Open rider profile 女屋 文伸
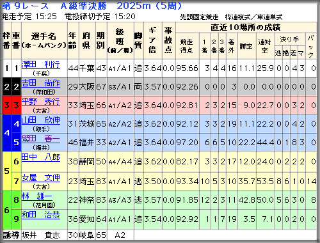320x243 pixels. click(x=40, y=178)
